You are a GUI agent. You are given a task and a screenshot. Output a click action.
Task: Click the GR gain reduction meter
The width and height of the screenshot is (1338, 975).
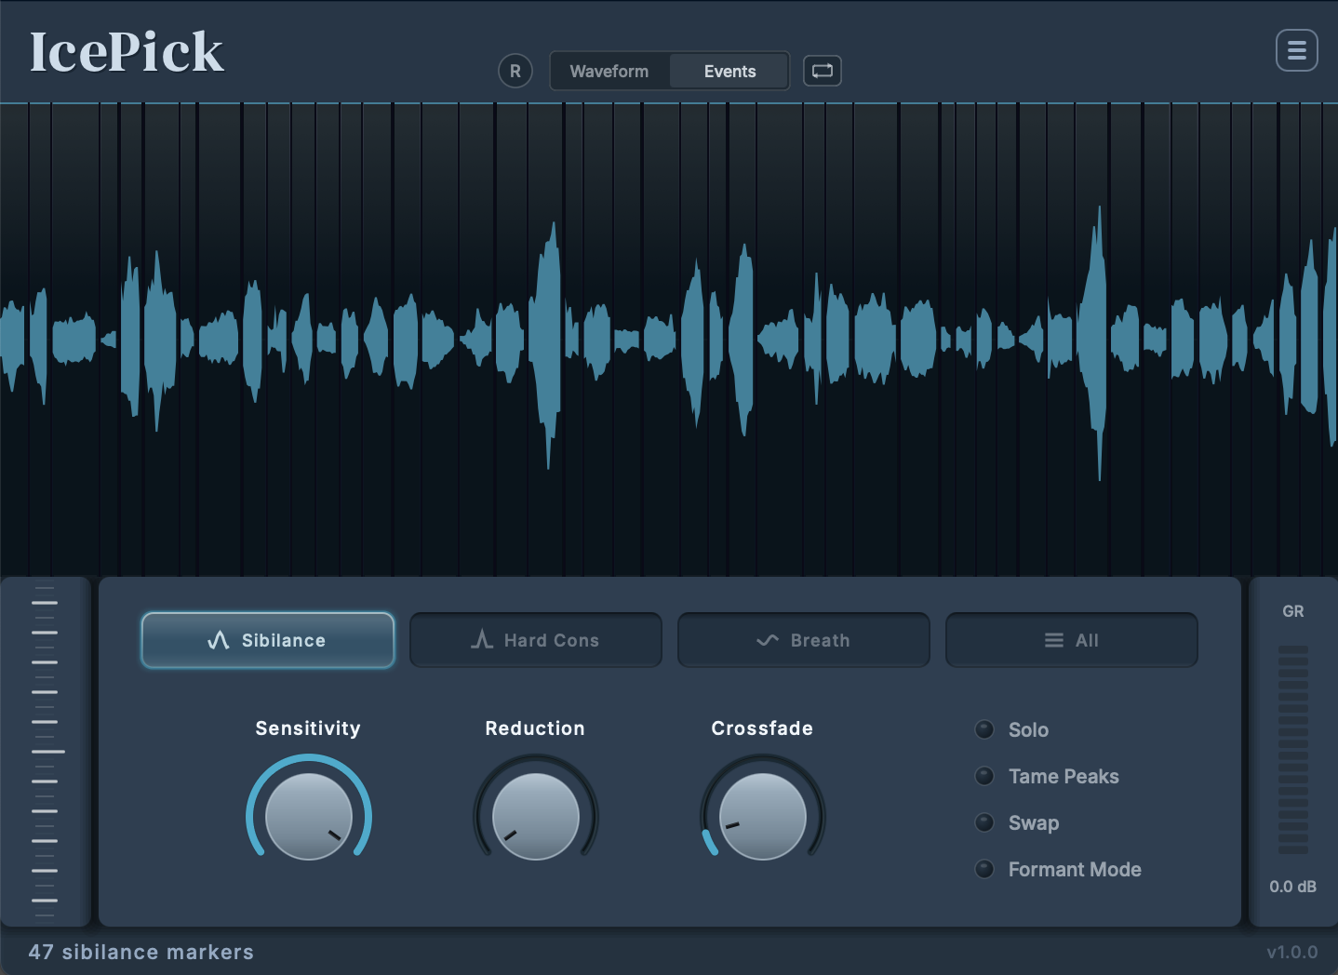click(x=1293, y=750)
